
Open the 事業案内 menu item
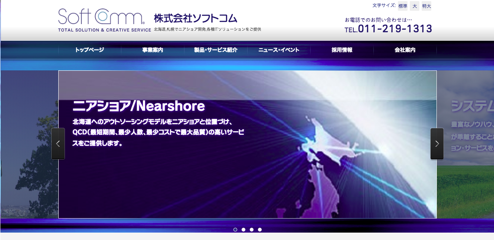[x=153, y=50]
